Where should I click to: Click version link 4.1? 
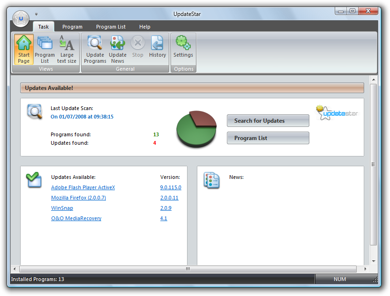(164, 218)
